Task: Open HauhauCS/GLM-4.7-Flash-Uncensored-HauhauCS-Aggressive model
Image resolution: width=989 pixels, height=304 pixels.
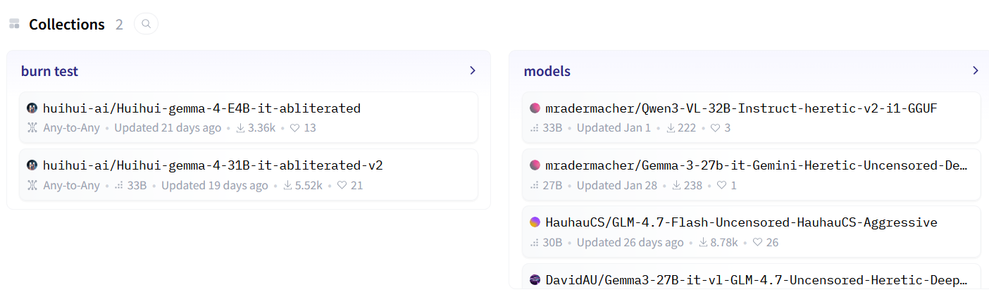Action: tap(751, 232)
